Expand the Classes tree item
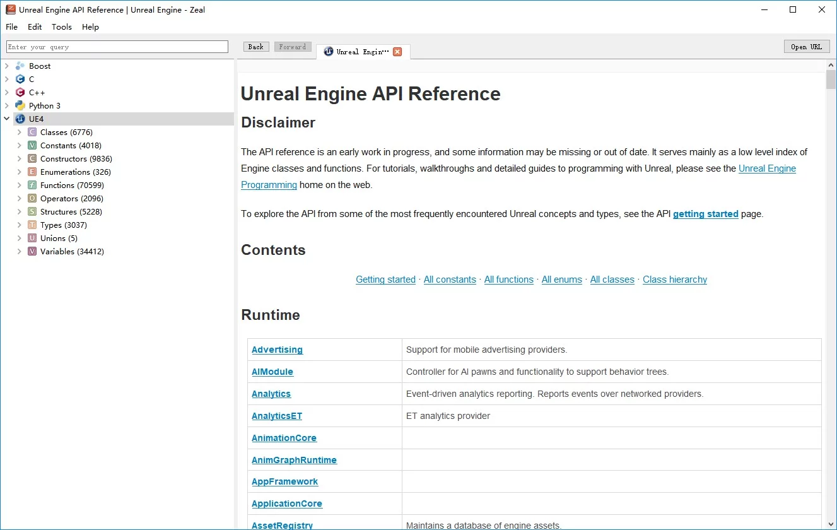The height and width of the screenshot is (530, 837). point(18,132)
